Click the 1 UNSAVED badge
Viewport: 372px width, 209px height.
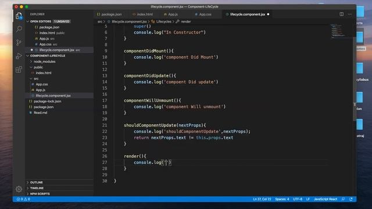(x=62, y=21)
